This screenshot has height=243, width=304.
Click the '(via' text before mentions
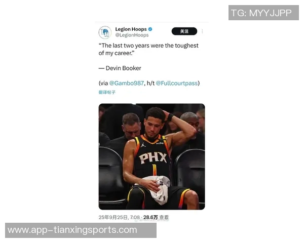[x=103, y=83]
